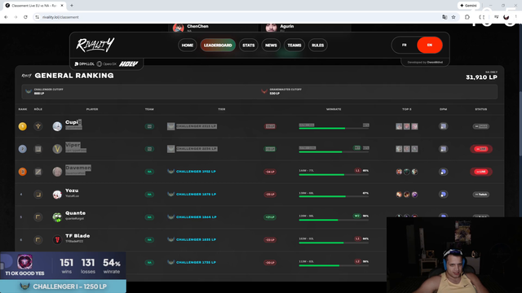Open the STATS navigation item

point(248,46)
